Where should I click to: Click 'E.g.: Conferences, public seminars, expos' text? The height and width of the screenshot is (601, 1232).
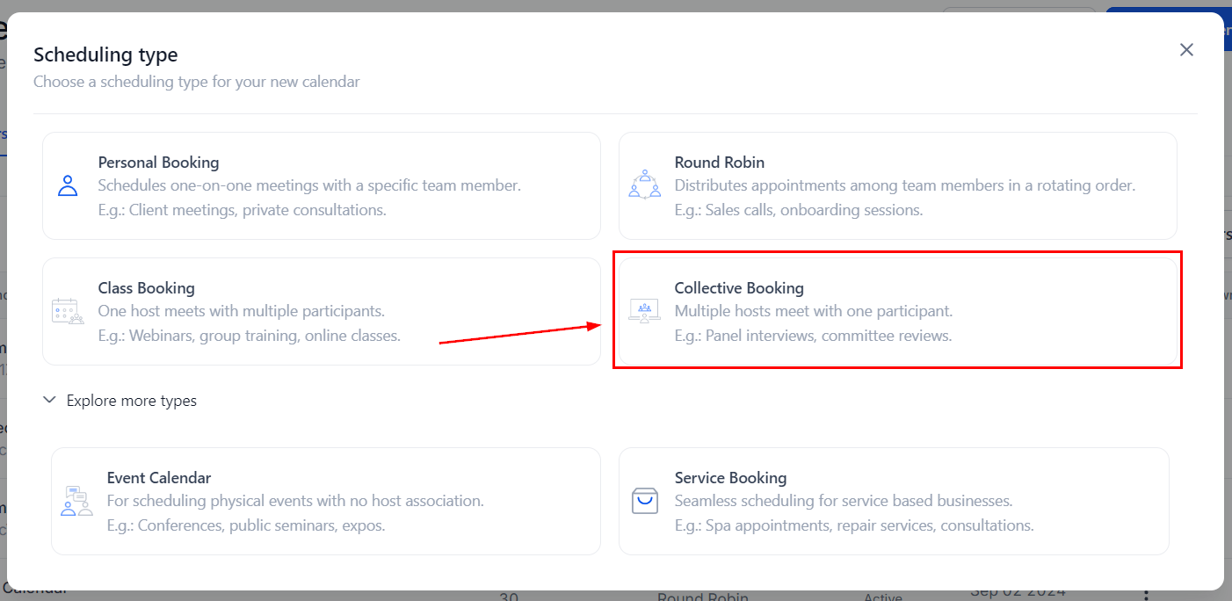coord(246,525)
